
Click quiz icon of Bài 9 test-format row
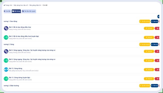pos(6,61)
